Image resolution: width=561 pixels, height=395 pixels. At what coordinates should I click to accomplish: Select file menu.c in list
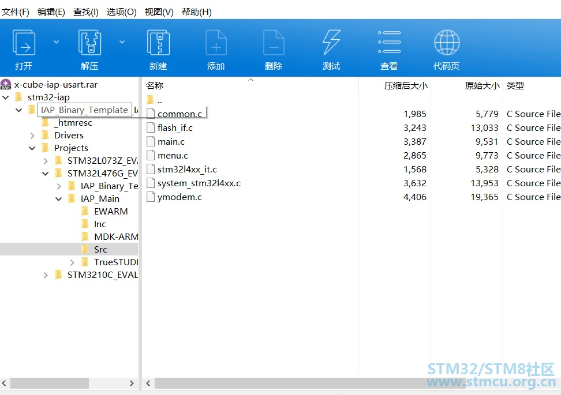click(173, 156)
